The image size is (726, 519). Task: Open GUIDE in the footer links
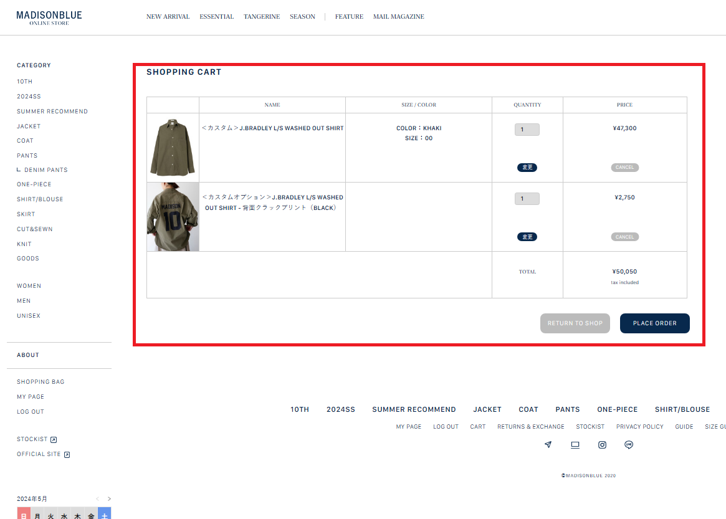pyautogui.click(x=684, y=426)
